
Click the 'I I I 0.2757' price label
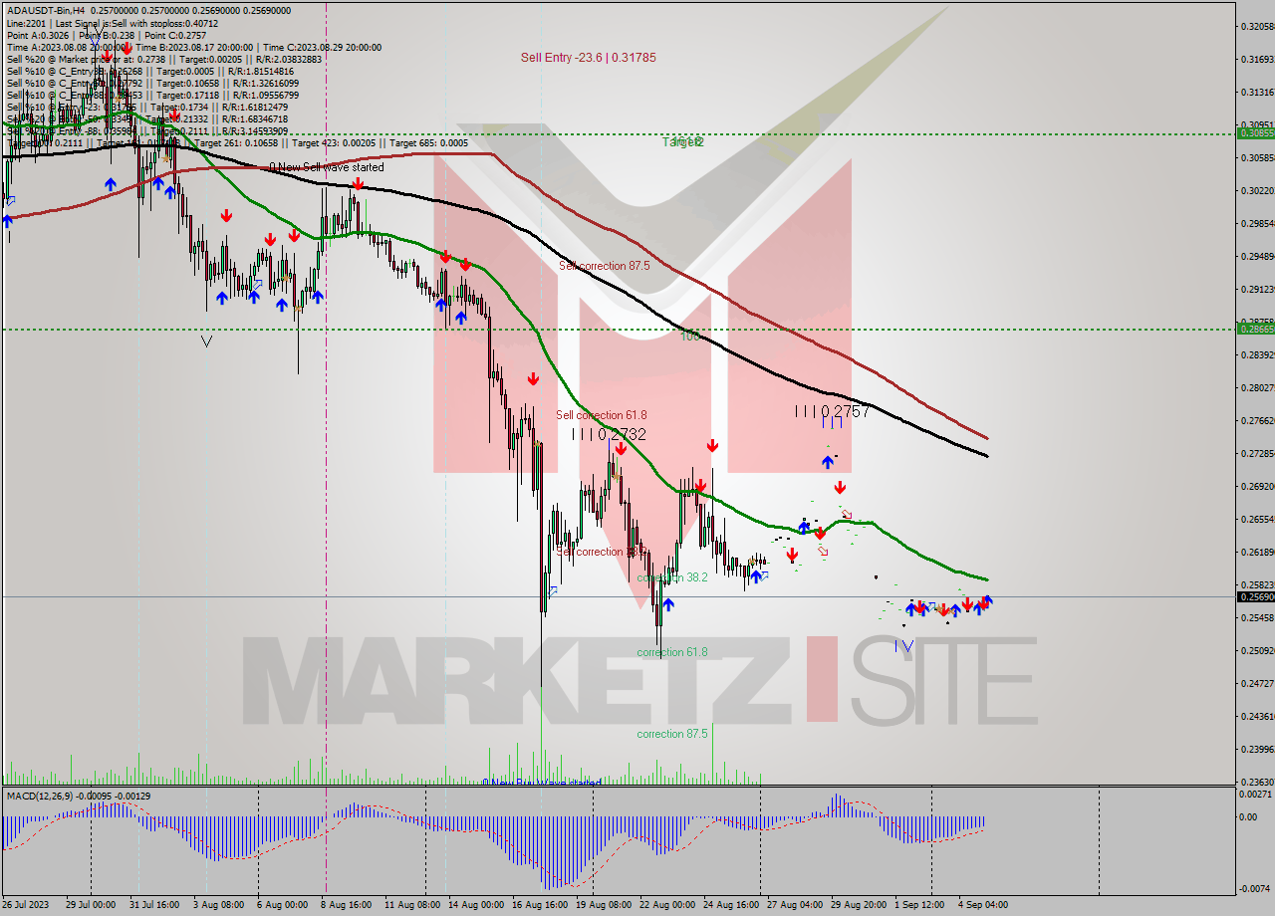[832, 410]
